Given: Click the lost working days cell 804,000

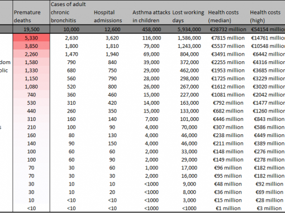Looking at the screenshot, I should 189,54.
